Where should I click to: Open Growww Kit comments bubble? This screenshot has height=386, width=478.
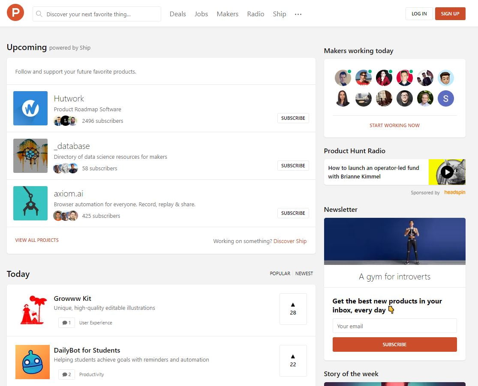(x=66, y=323)
